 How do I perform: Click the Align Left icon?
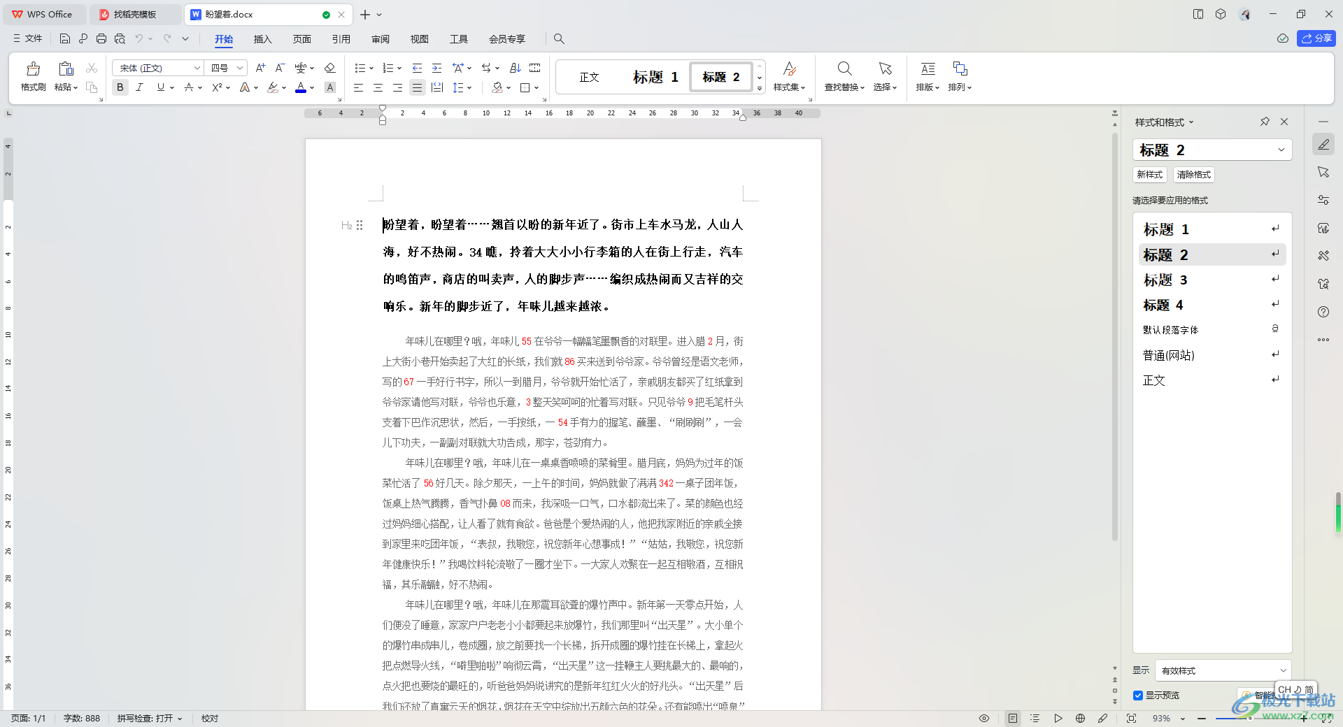coord(358,87)
